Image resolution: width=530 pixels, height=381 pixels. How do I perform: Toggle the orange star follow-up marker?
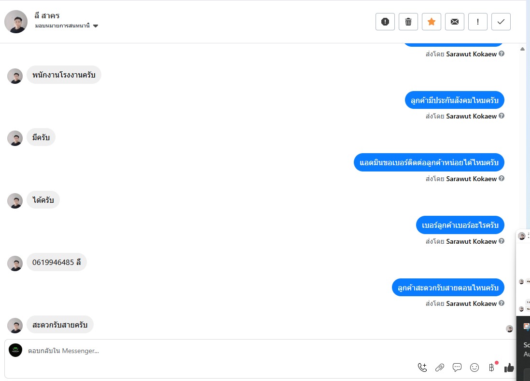(431, 22)
